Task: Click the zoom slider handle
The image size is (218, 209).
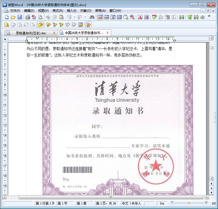Action: point(189,203)
